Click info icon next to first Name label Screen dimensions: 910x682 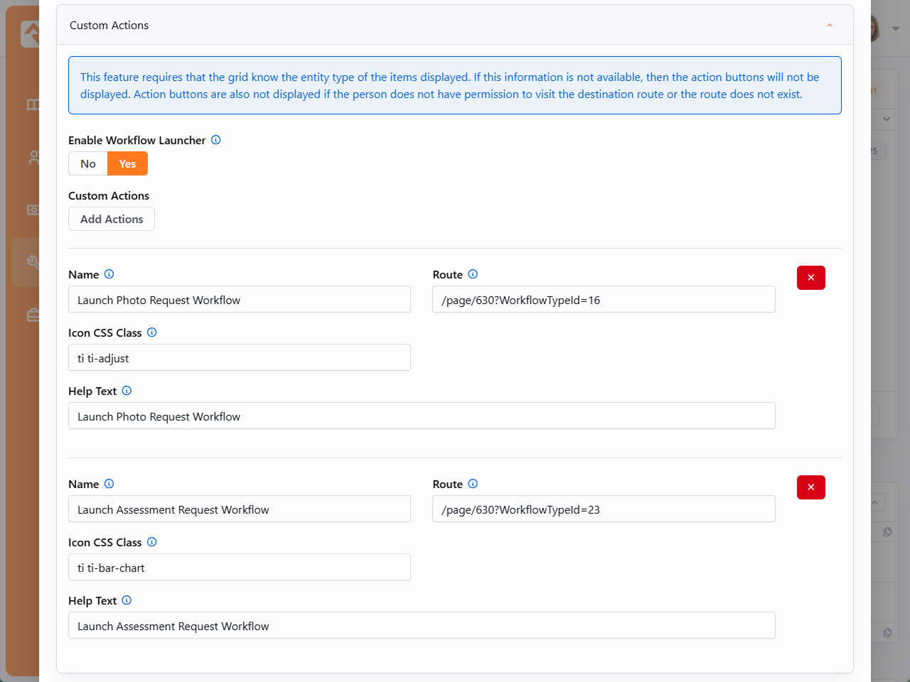[109, 274]
